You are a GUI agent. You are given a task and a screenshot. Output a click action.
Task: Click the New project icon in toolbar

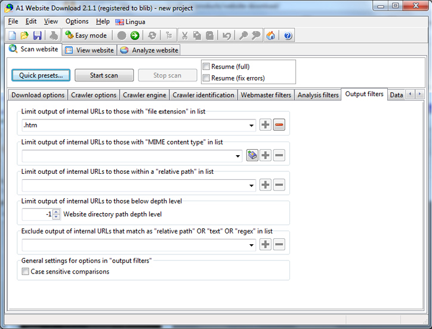[12, 36]
